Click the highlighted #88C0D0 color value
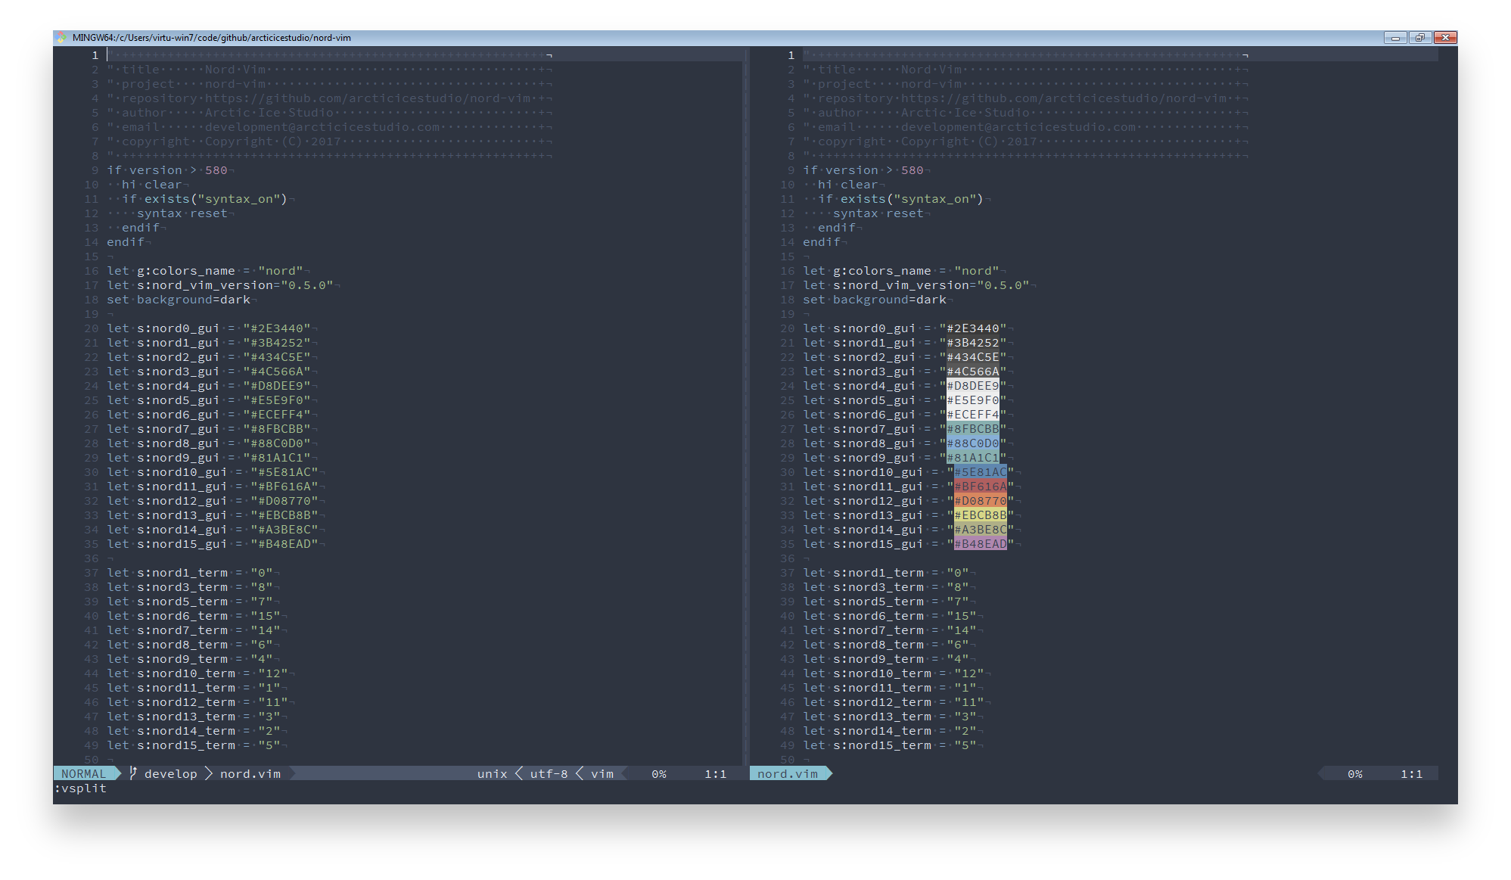The width and height of the screenshot is (1511, 880). pyautogui.click(x=973, y=443)
